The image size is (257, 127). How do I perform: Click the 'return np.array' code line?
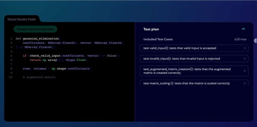pyautogui.click(x=59, y=60)
